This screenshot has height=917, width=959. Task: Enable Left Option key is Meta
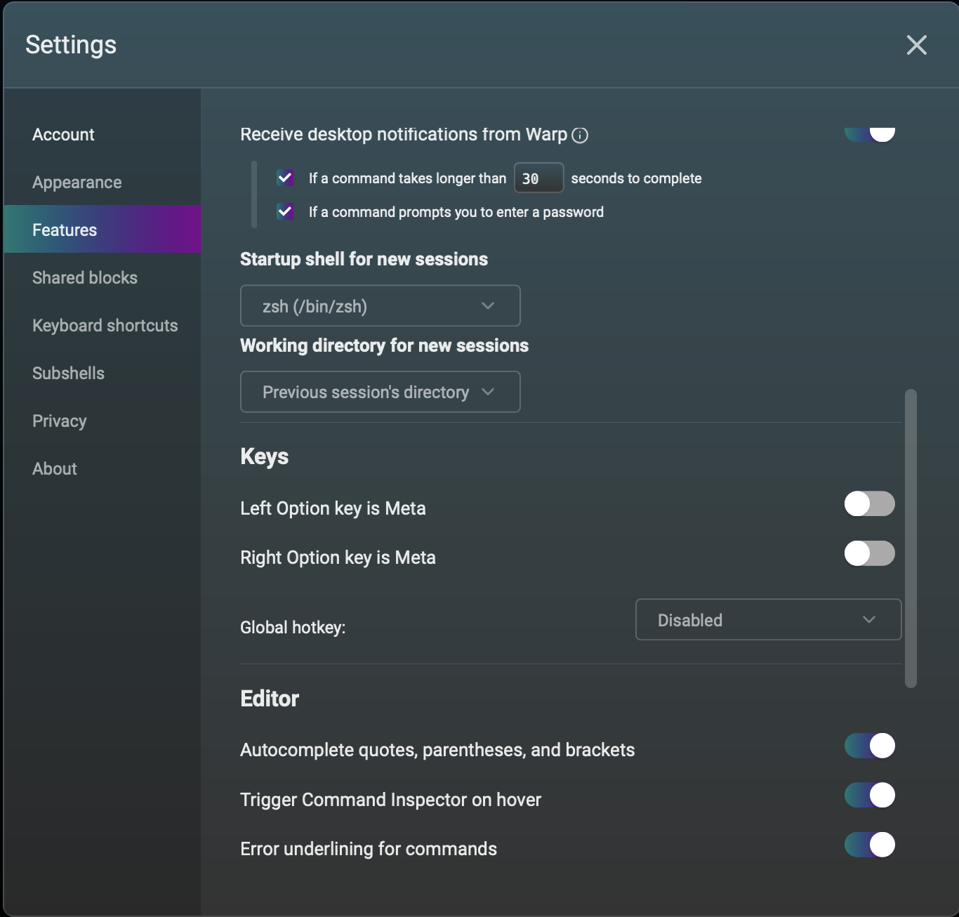point(869,504)
